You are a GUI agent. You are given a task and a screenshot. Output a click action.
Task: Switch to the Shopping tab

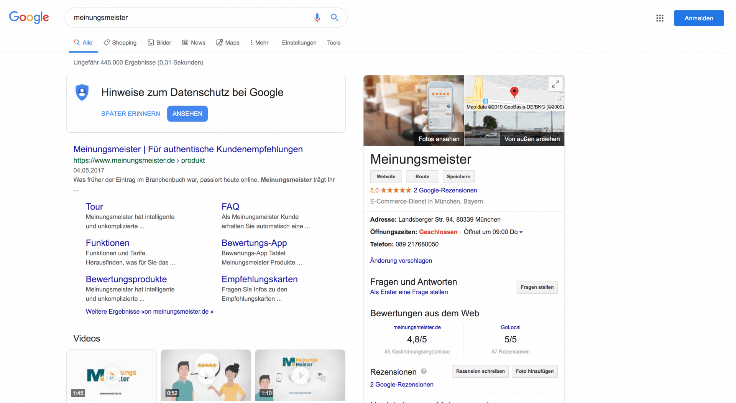(120, 43)
